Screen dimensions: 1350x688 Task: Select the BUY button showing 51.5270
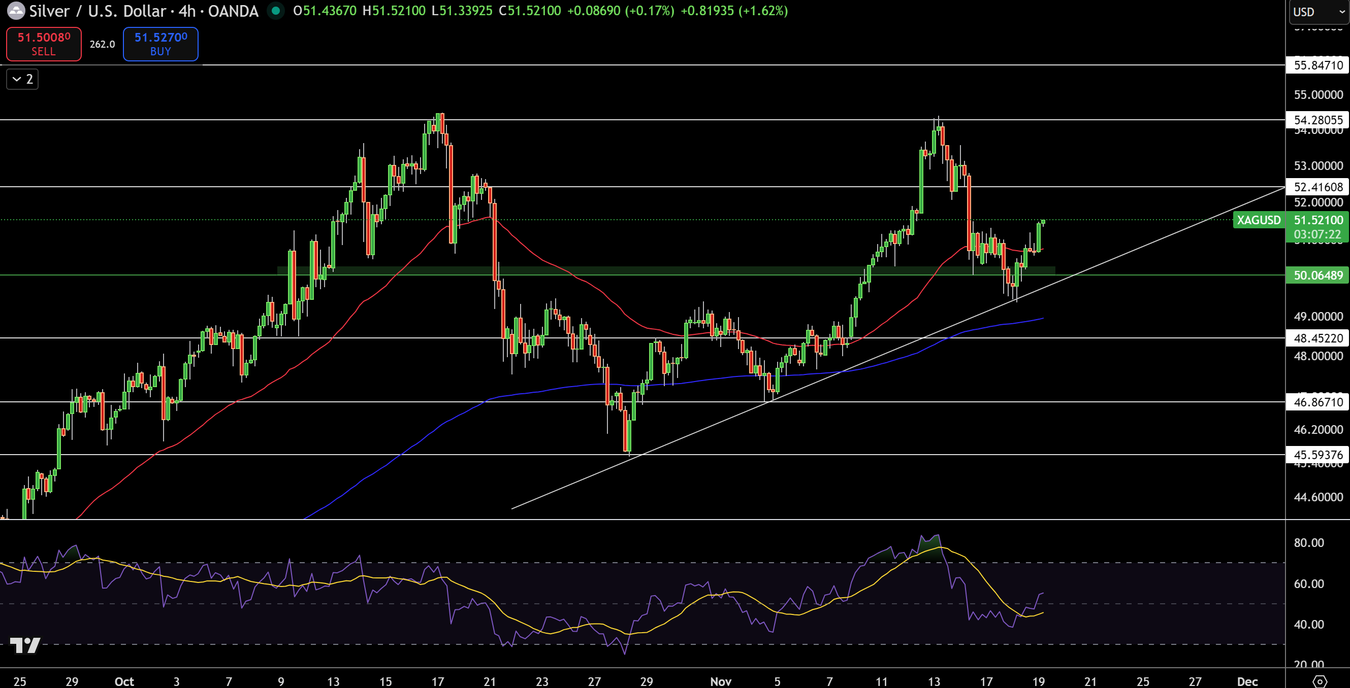(x=160, y=44)
